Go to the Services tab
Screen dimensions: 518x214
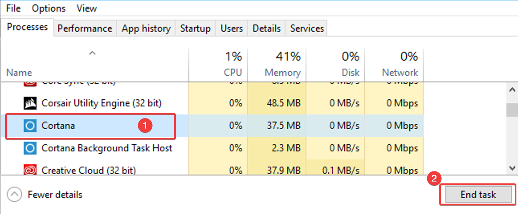(x=307, y=29)
